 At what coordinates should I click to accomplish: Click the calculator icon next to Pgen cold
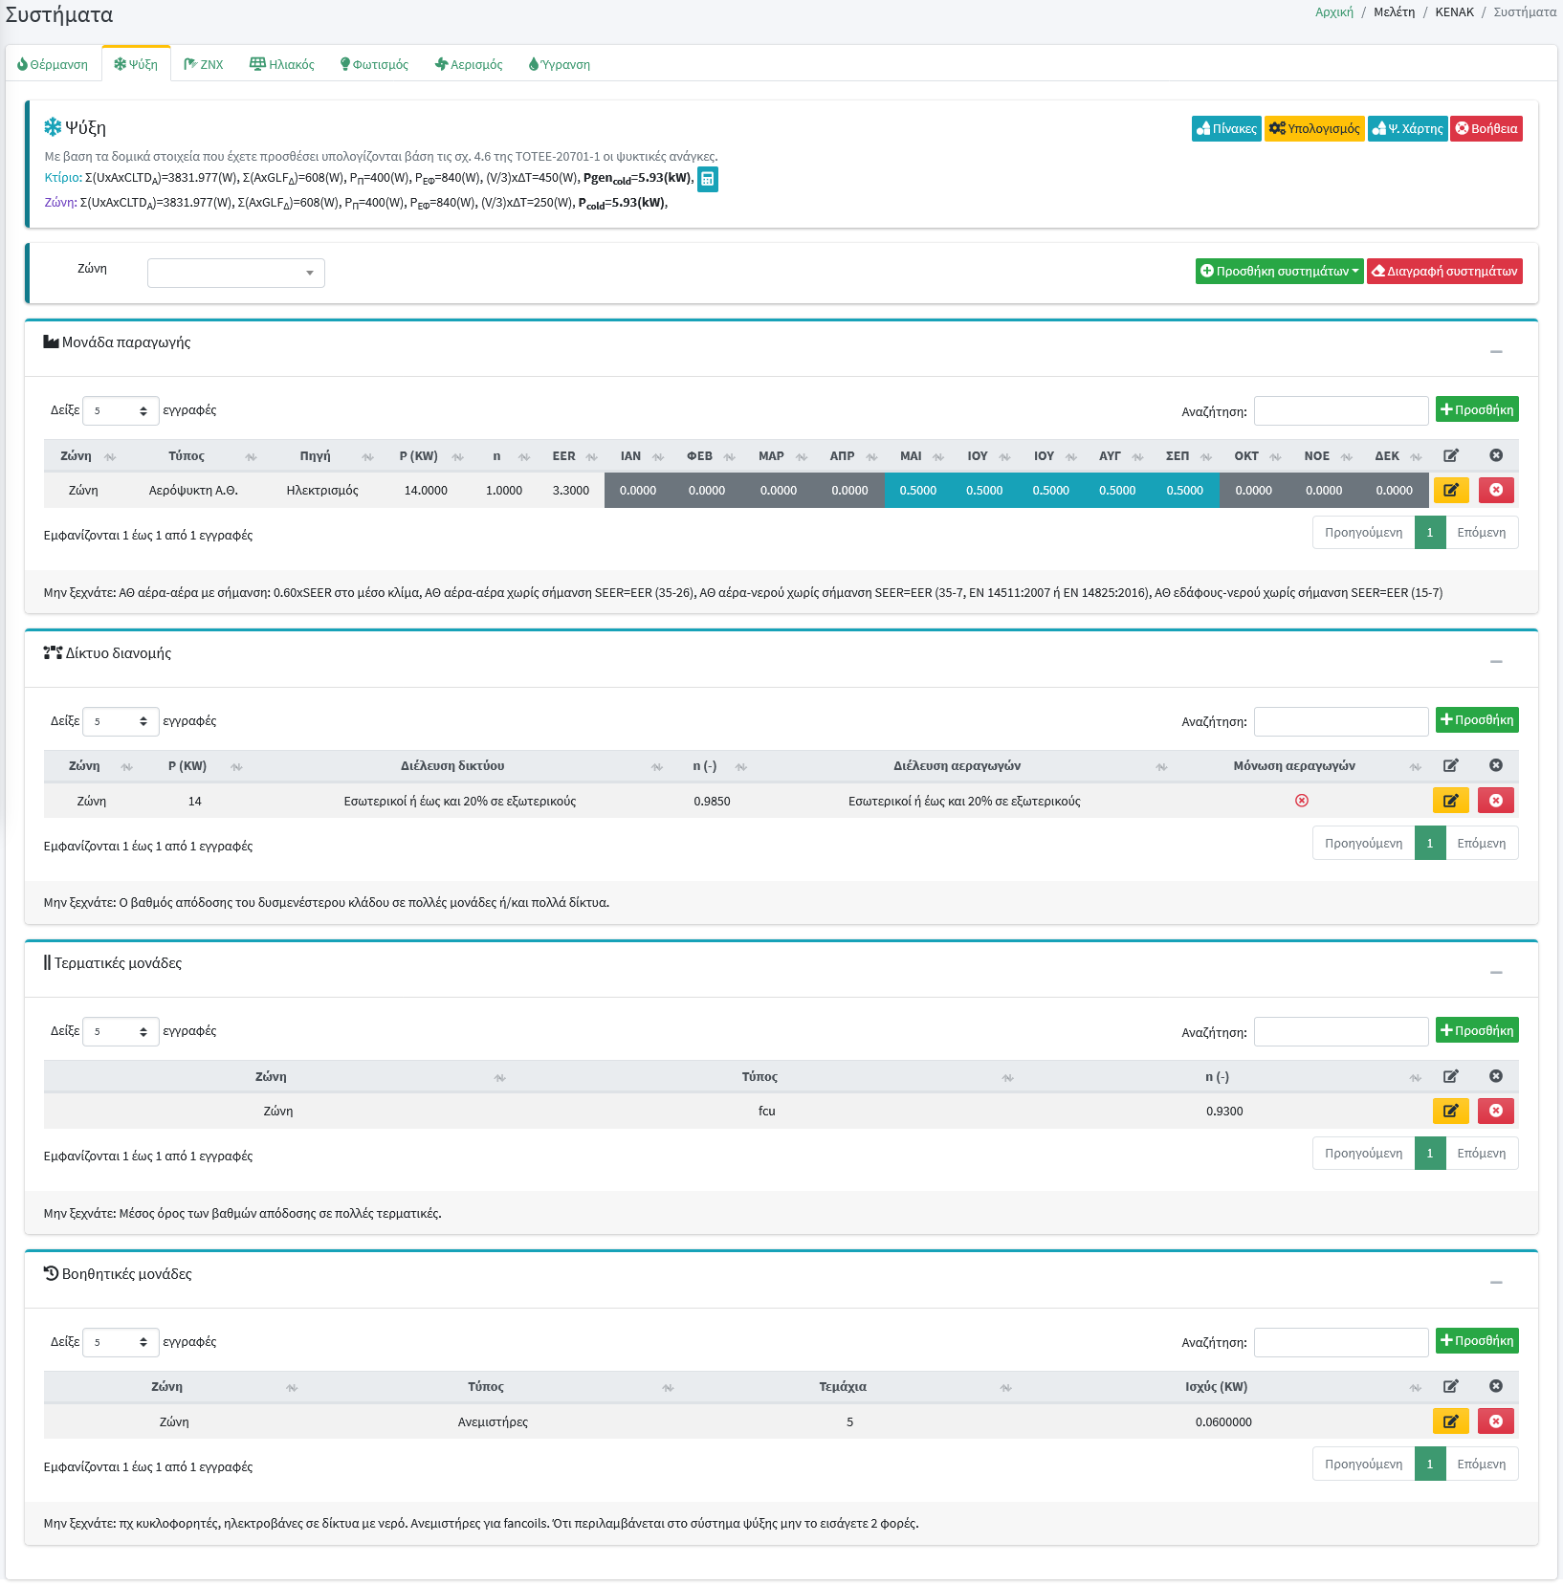pos(707,179)
